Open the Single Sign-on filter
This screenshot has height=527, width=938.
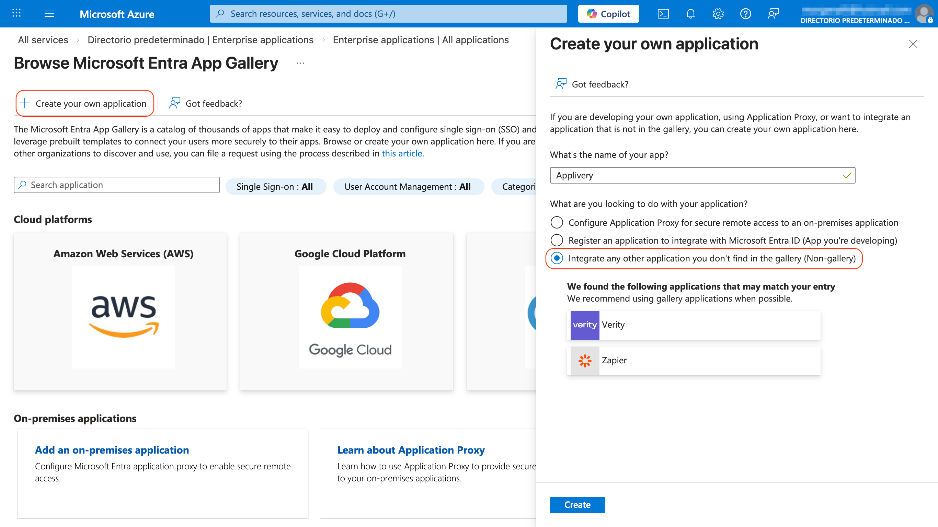(x=276, y=186)
